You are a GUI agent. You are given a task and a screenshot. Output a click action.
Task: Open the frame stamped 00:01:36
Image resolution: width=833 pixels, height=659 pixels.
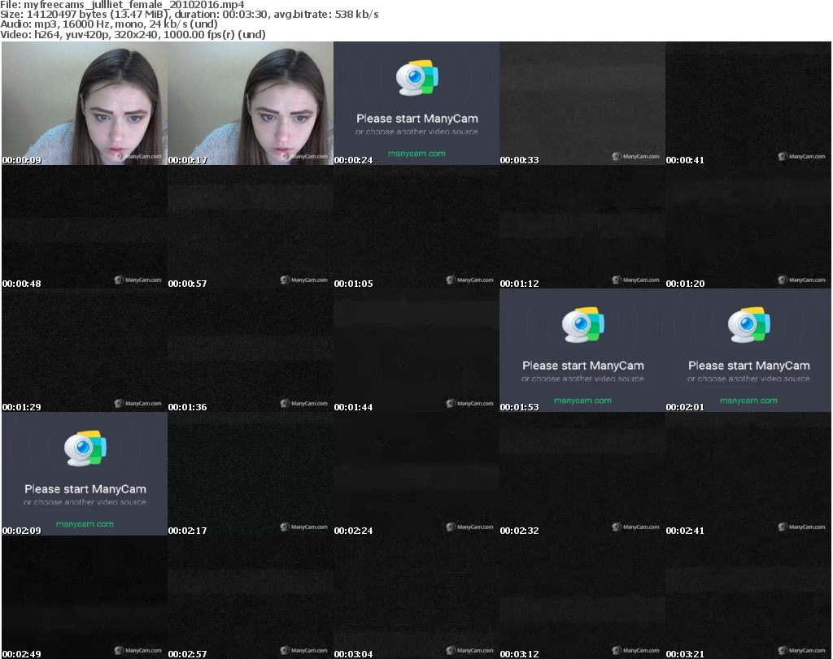[x=251, y=350]
